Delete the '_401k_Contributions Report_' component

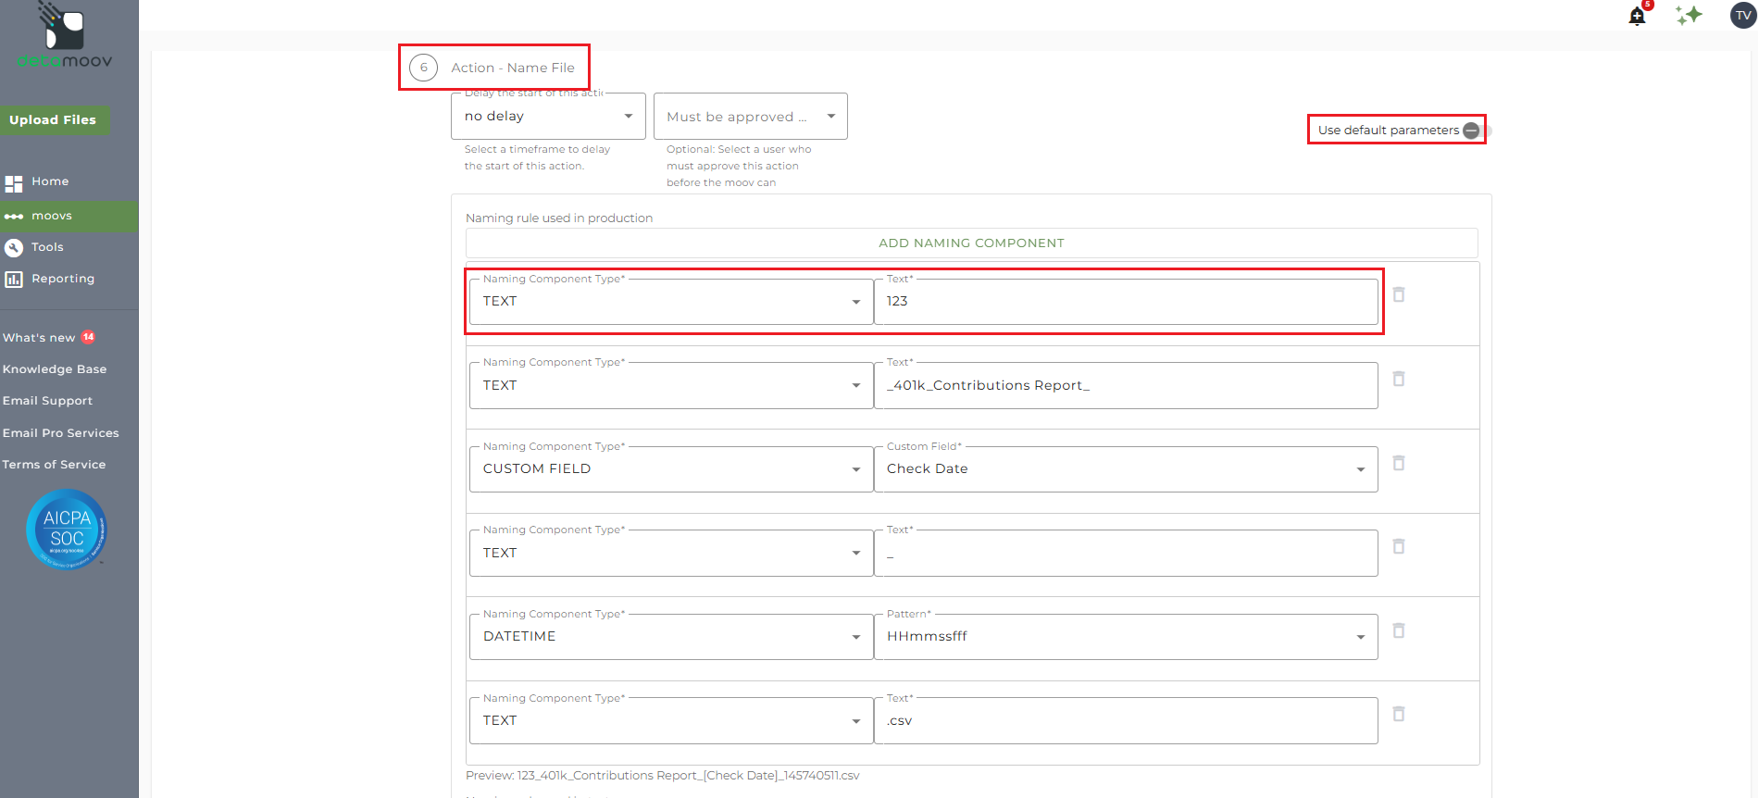1399,379
